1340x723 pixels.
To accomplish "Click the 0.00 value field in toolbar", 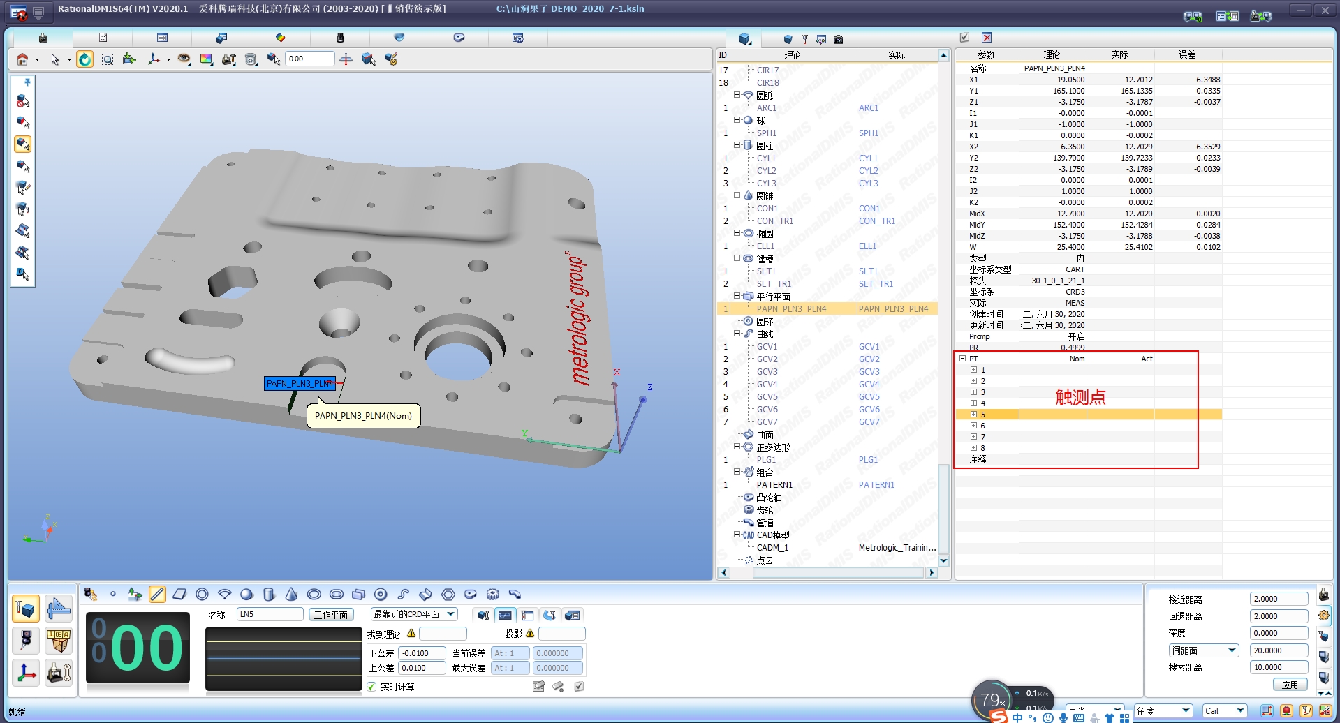I will (309, 59).
